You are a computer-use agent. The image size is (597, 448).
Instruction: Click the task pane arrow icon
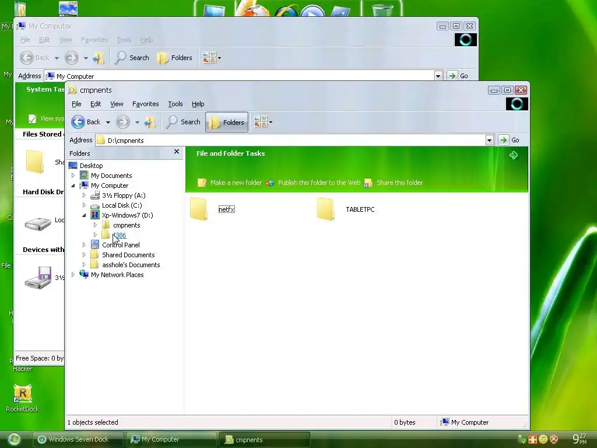point(514,155)
